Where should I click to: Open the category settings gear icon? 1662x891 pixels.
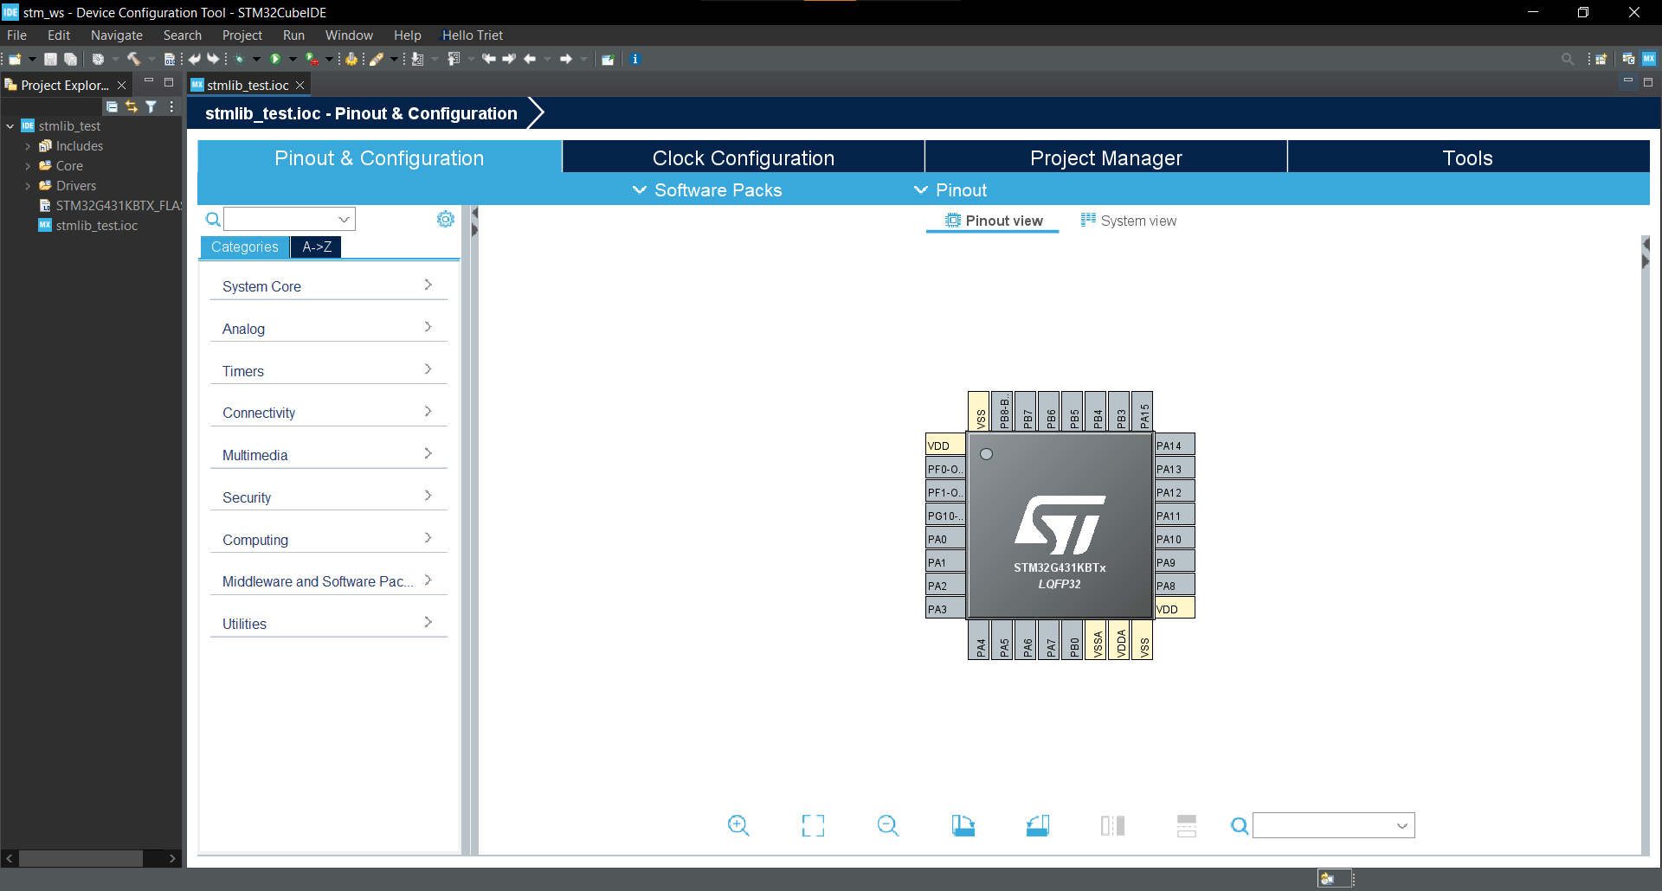(x=446, y=219)
